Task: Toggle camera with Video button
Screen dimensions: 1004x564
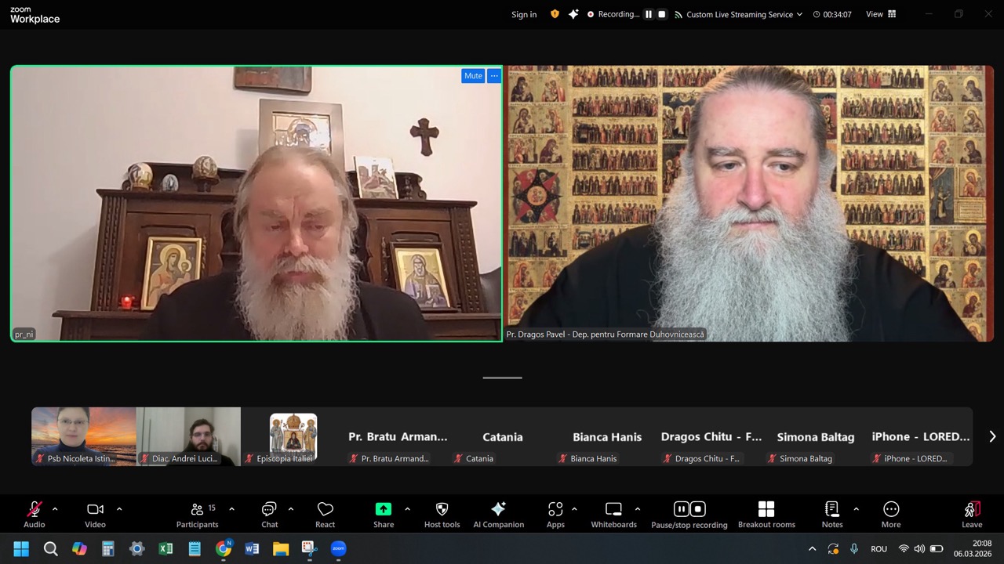Action: 95,513
